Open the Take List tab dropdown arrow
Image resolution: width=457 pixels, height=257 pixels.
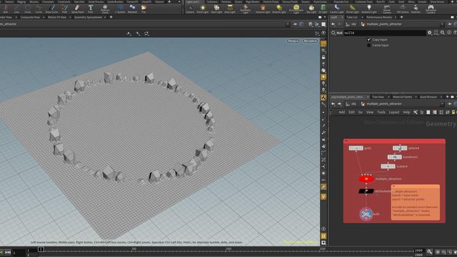(x=362, y=18)
